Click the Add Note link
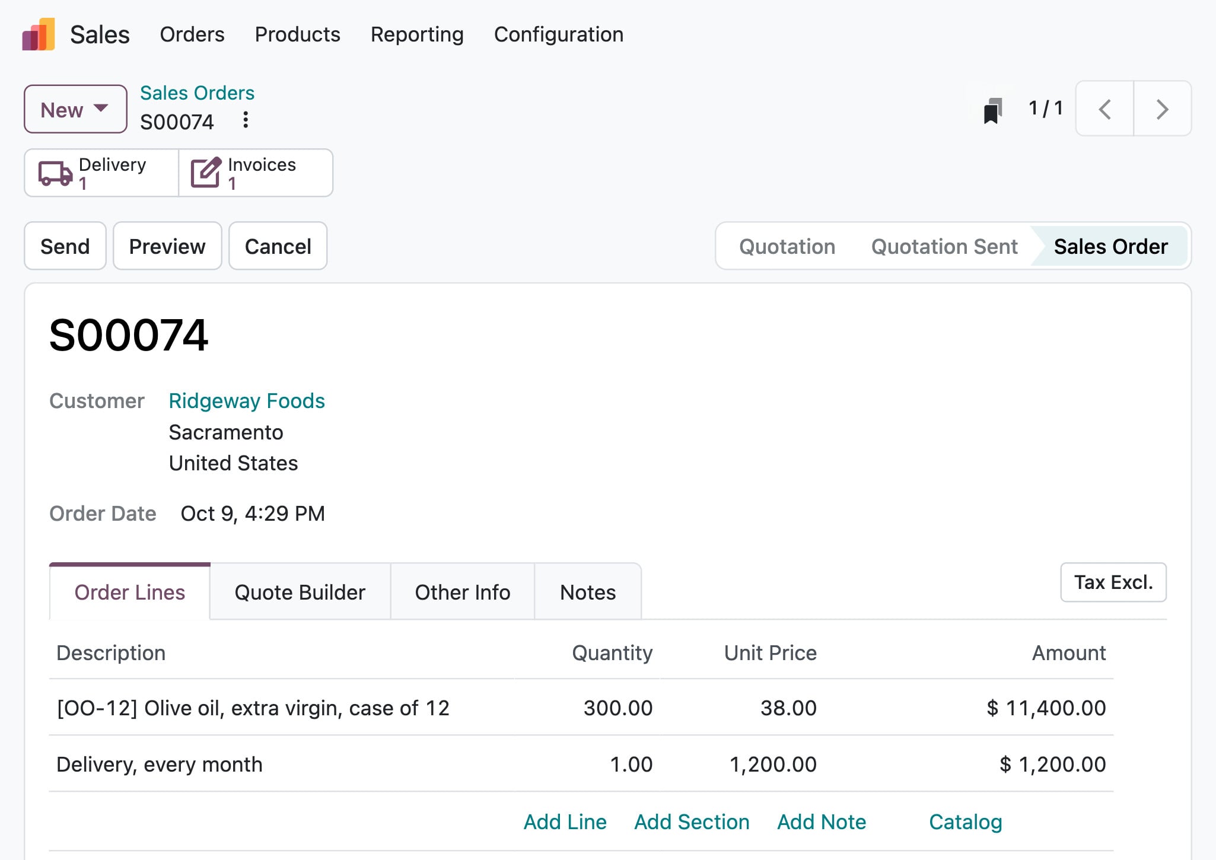The image size is (1216, 860). click(x=822, y=822)
